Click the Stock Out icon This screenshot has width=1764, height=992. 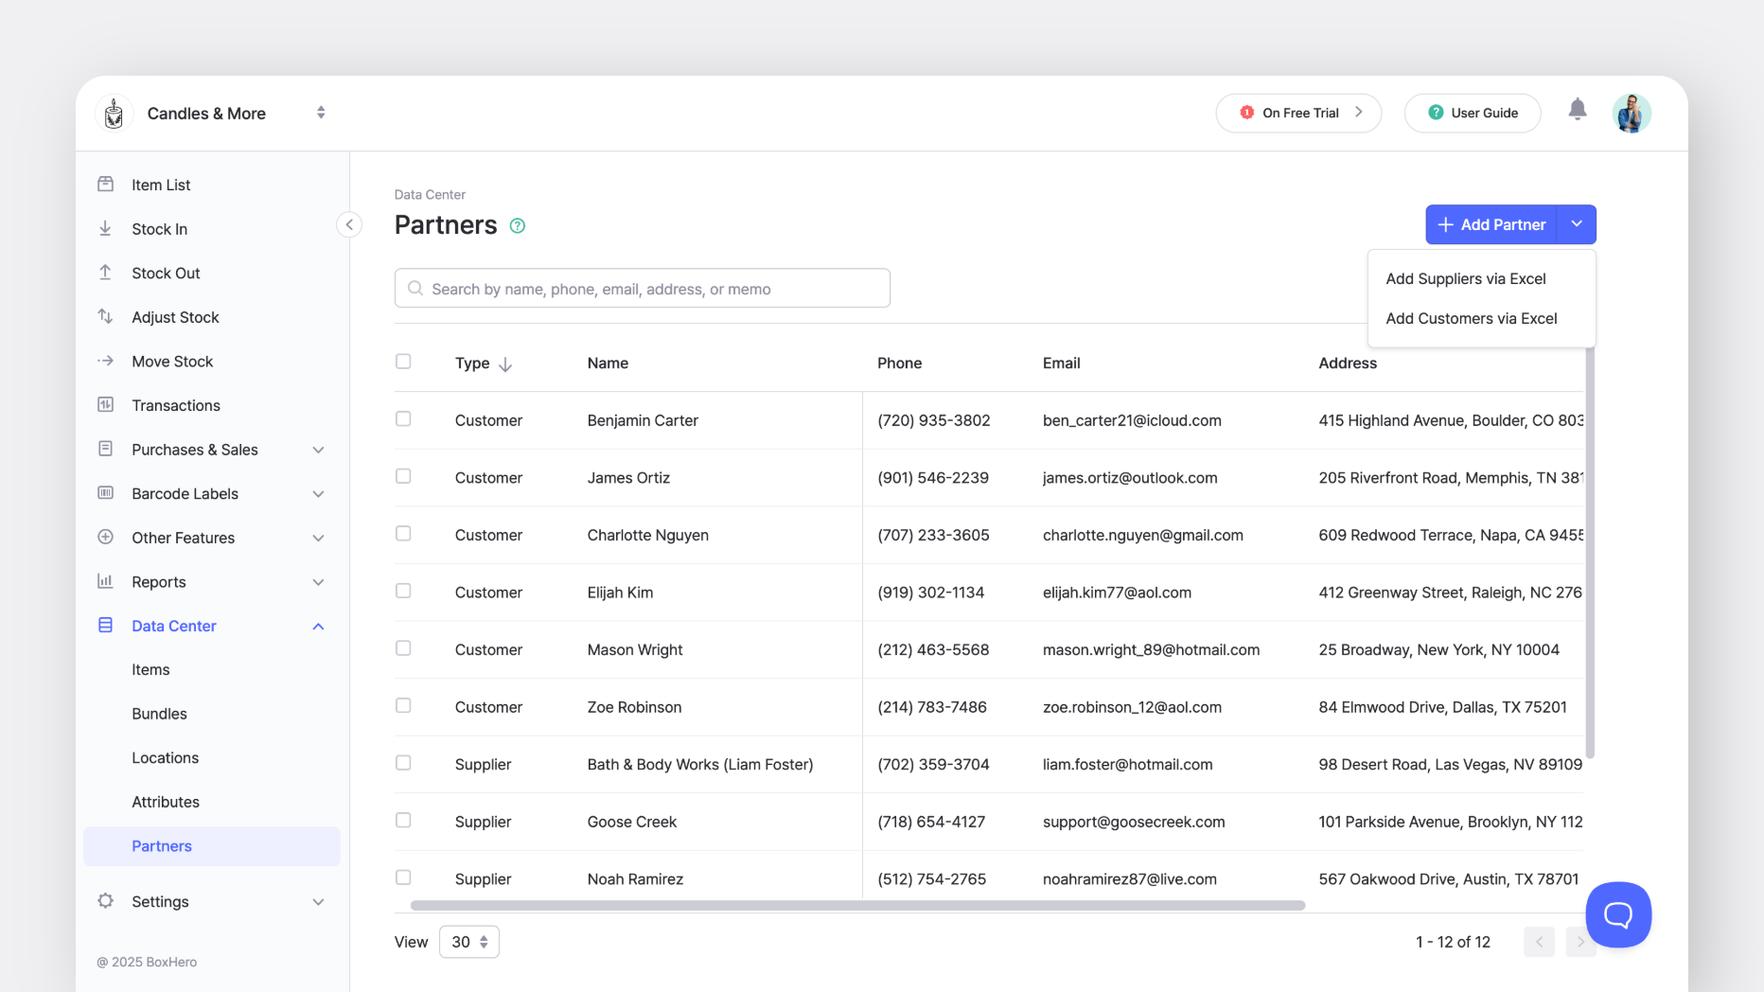(x=107, y=273)
